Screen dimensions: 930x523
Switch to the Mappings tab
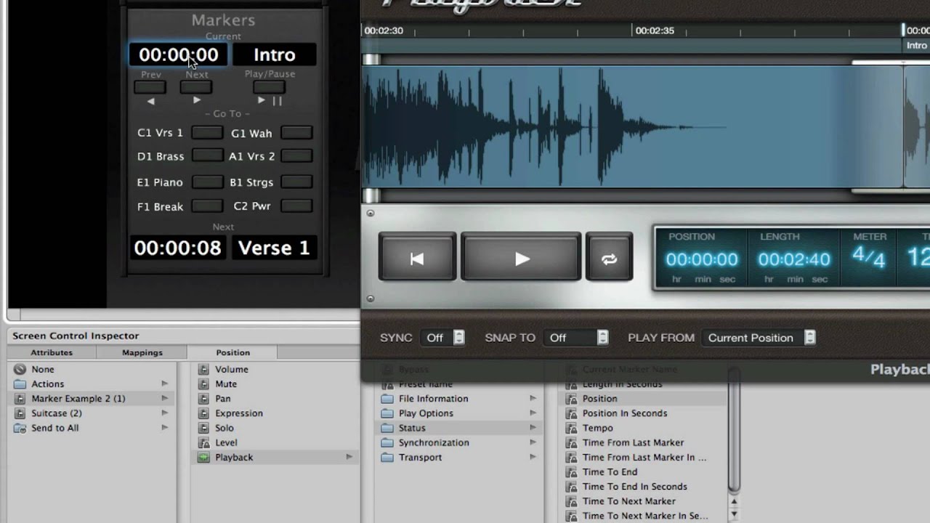142,352
